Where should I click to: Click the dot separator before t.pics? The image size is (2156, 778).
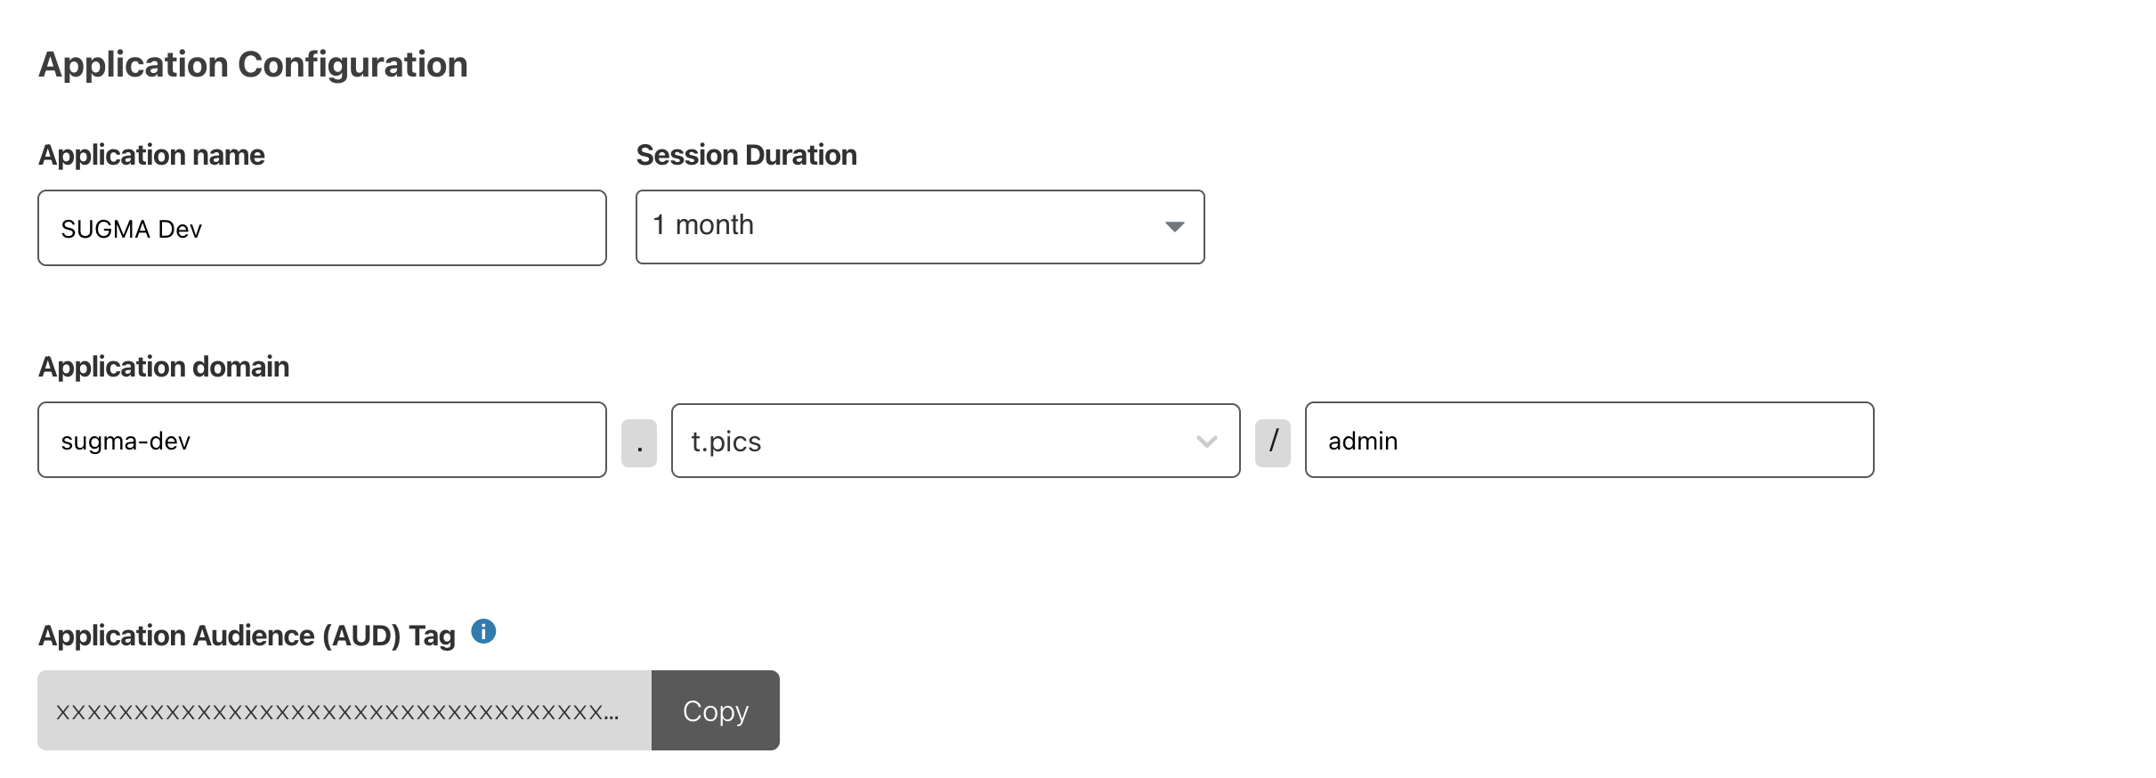coord(639,443)
